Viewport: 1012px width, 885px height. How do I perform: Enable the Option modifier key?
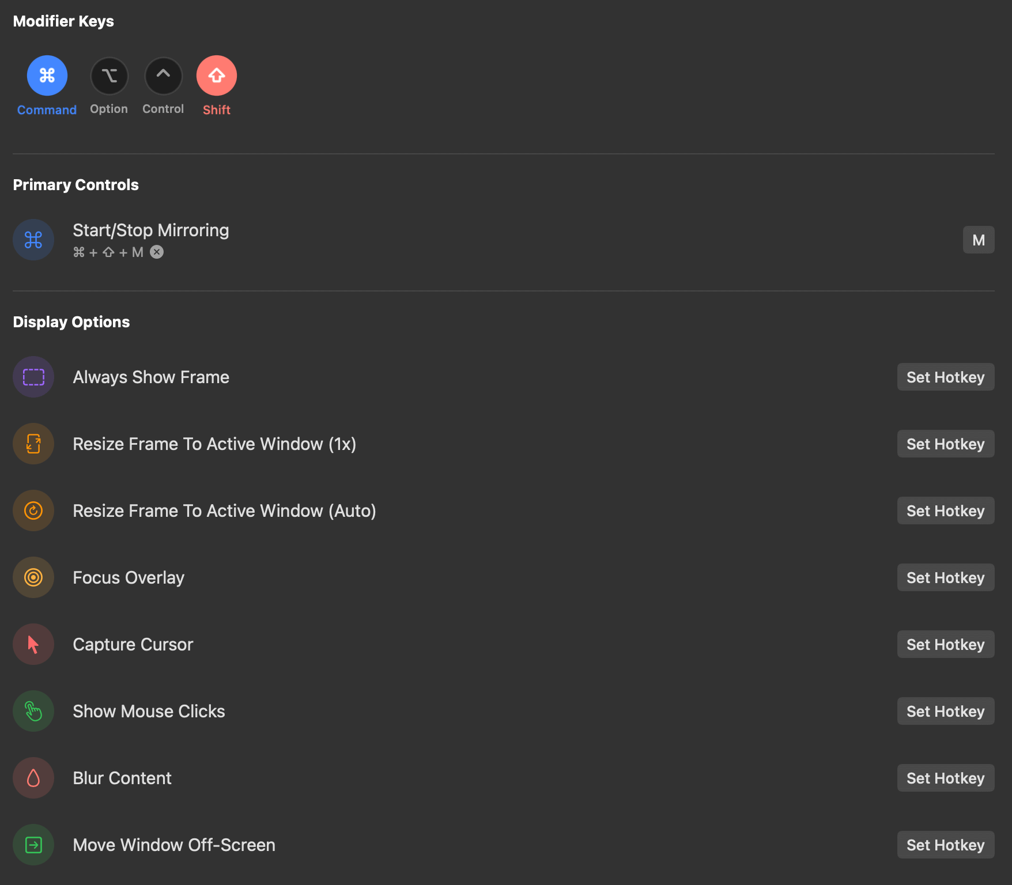pos(109,75)
